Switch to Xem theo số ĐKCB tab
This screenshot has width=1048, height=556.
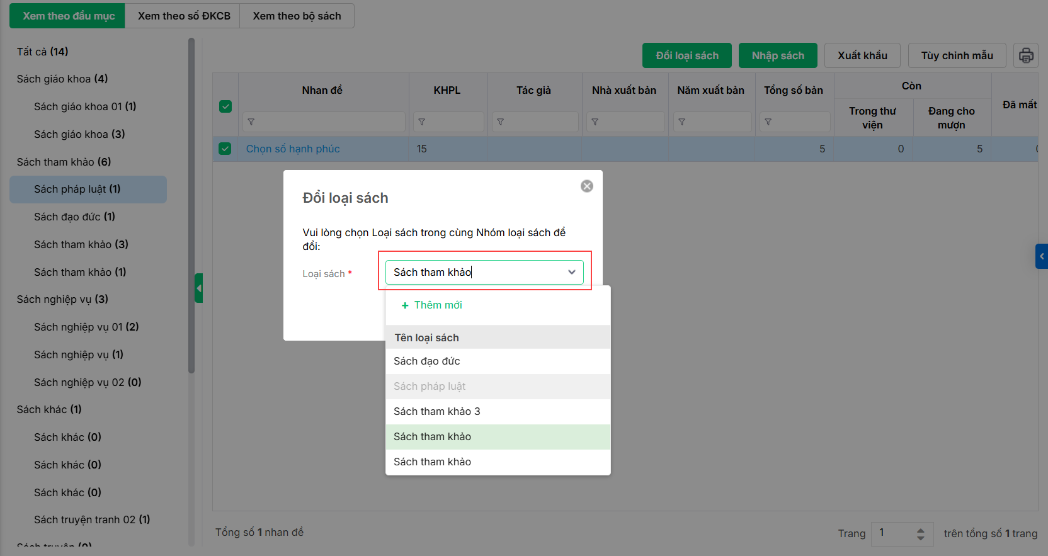tap(184, 16)
